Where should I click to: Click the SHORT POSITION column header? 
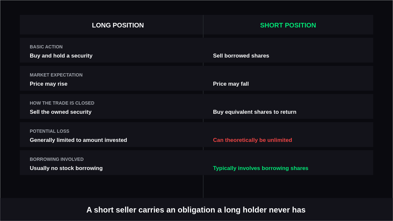click(x=288, y=25)
